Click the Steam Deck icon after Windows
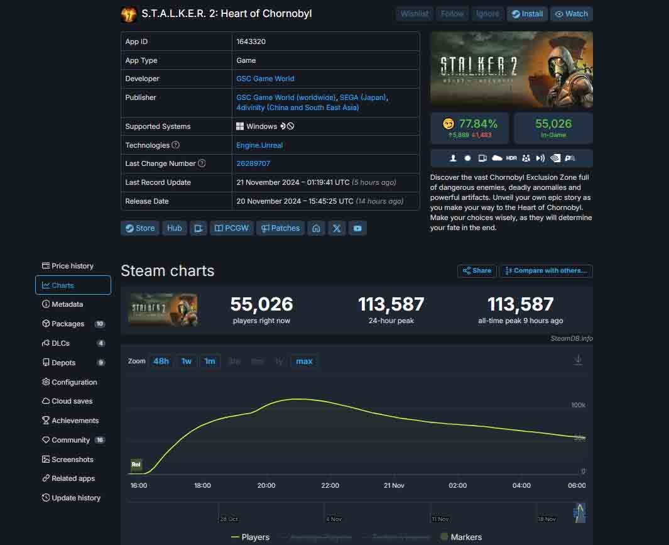Image resolution: width=669 pixels, height=545 pixels. pyautogui.click(x=283, y=126)
